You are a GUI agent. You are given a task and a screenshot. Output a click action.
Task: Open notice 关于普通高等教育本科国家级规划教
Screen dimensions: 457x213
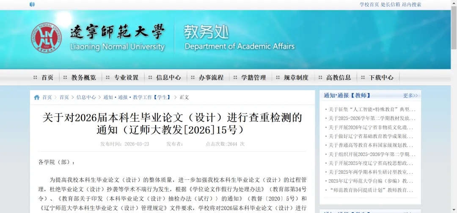(x=372, y=145)
